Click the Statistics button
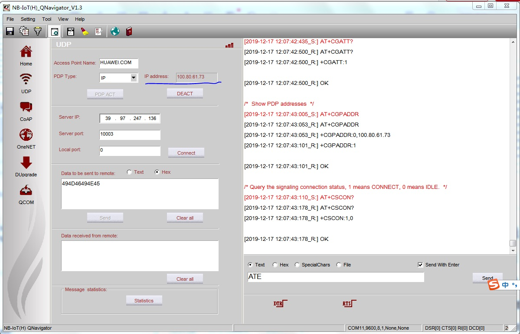Image resolution: width=520 pixels, height=334 pixels. [x=144, y=301]
